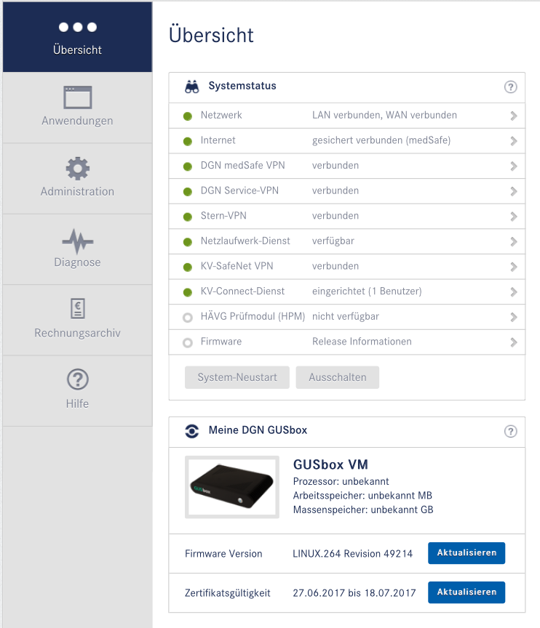The width and height of the screenshot is (540, 628).
Task: Click the green status dot for DGN Service-VPN
Action: (x=187, y=192)
